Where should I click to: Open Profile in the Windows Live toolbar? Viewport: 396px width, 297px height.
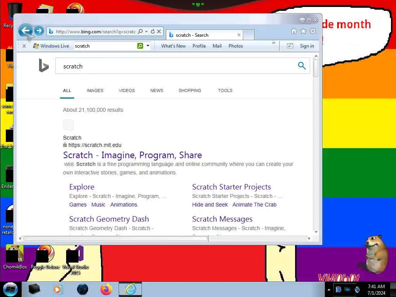199,46
